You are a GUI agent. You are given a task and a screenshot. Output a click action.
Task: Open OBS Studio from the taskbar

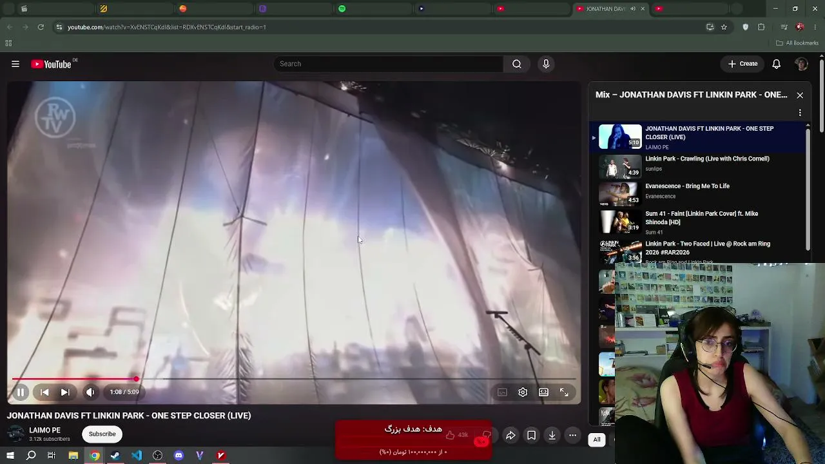coord(157,456)
